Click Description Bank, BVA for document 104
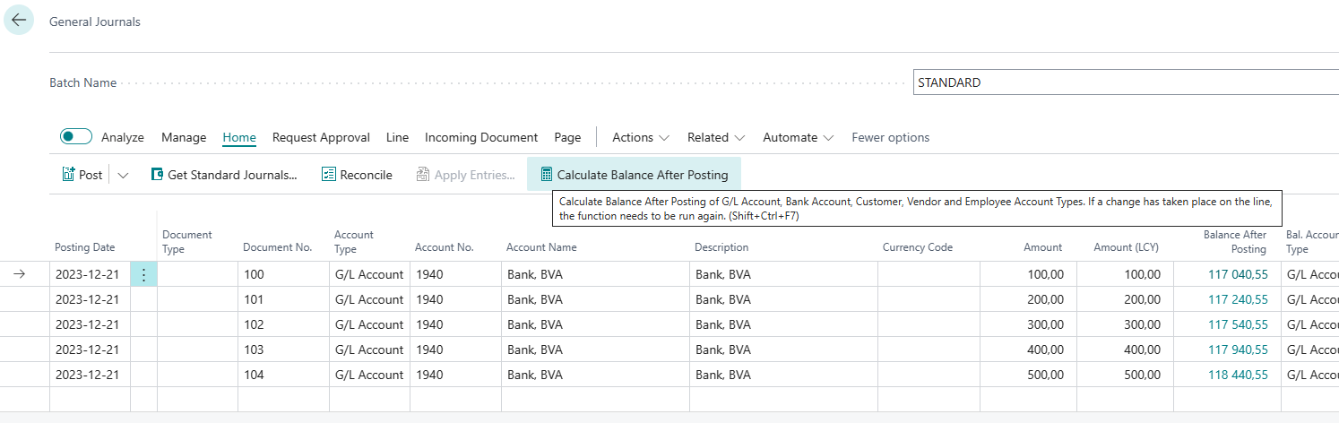 pos(783,375)
